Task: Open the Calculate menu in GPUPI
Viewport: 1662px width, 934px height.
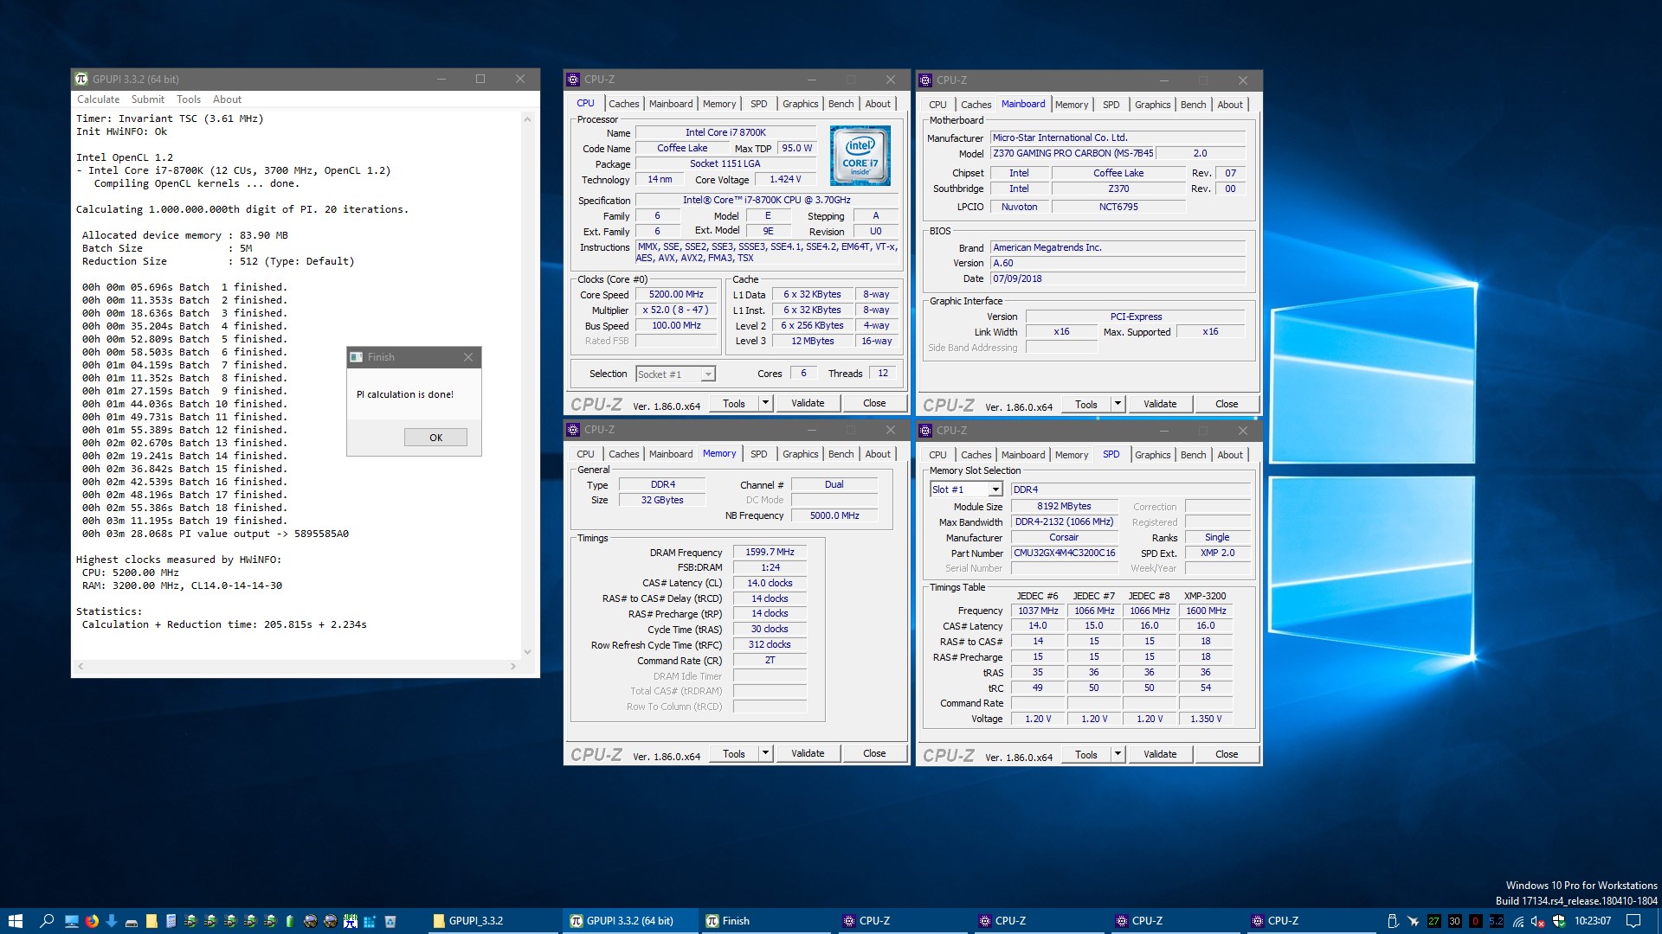Action: (99, 99)
